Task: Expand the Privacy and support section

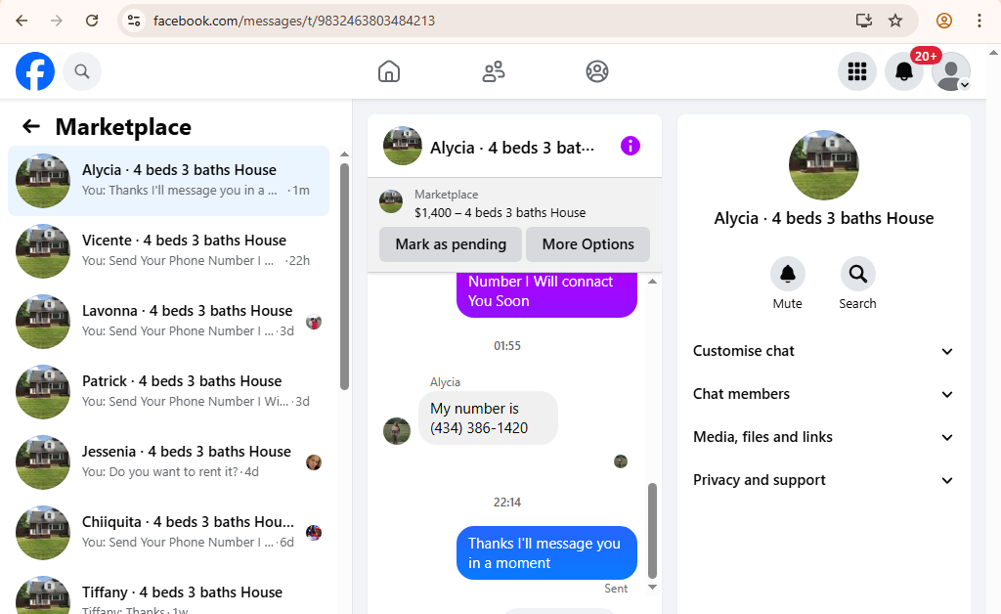Action: (823, 480)
